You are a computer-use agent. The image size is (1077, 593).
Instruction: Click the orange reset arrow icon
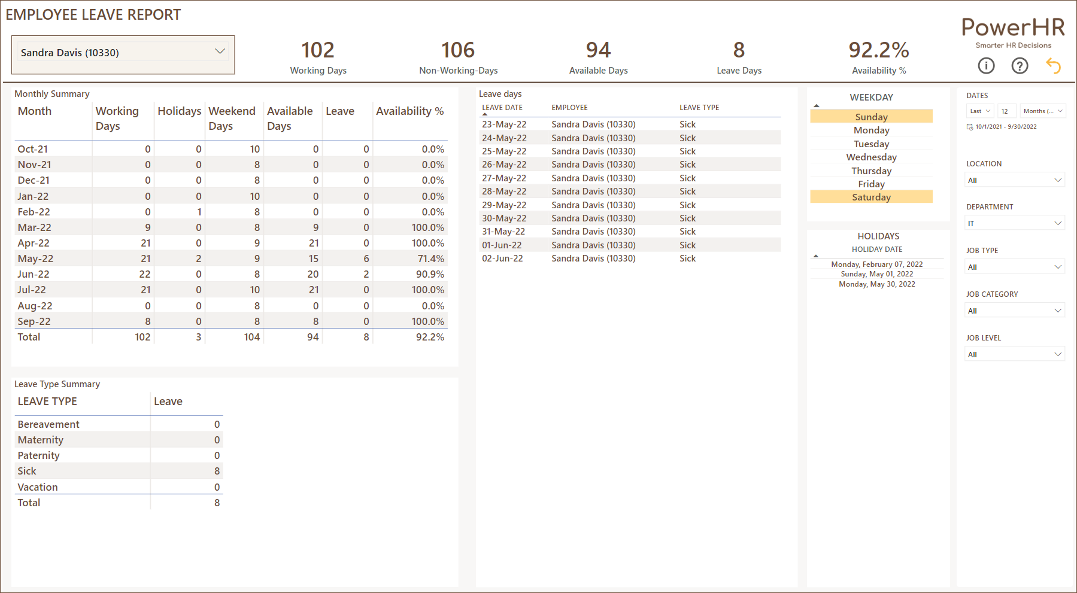click(1053, 66)
